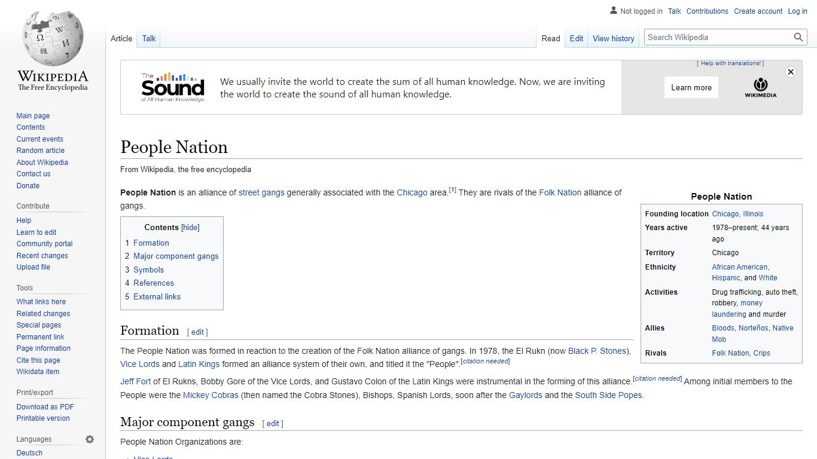
Task: Open What links here tool
Action: (x=41, y=302)
